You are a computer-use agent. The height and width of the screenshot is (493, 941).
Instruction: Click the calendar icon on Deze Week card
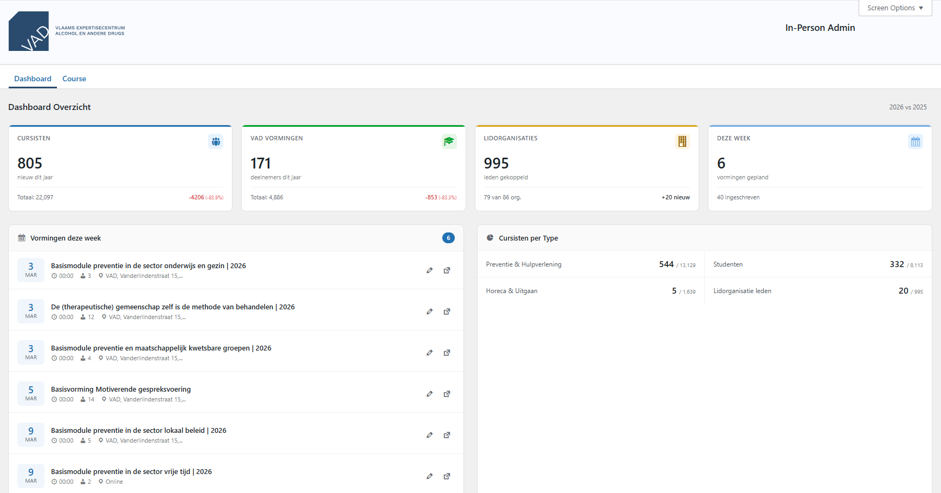[916, 141]
